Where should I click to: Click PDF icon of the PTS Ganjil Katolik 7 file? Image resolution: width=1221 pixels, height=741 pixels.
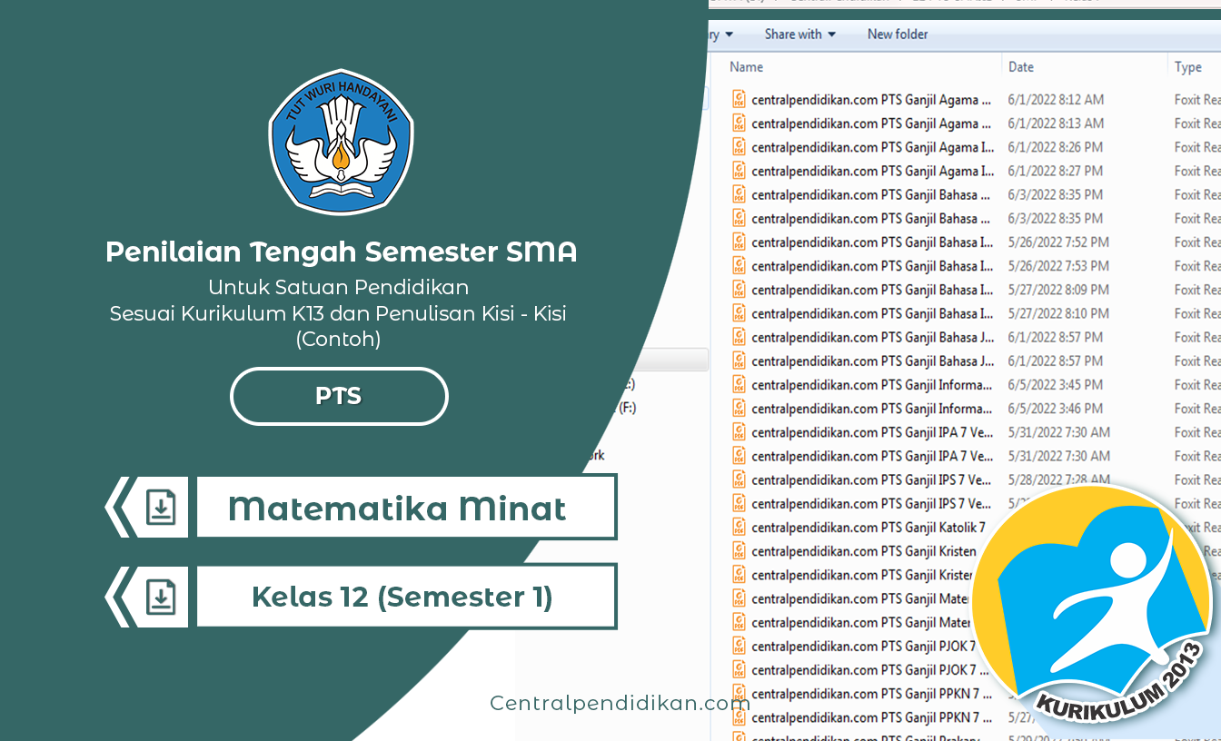[x=740, y=528]
